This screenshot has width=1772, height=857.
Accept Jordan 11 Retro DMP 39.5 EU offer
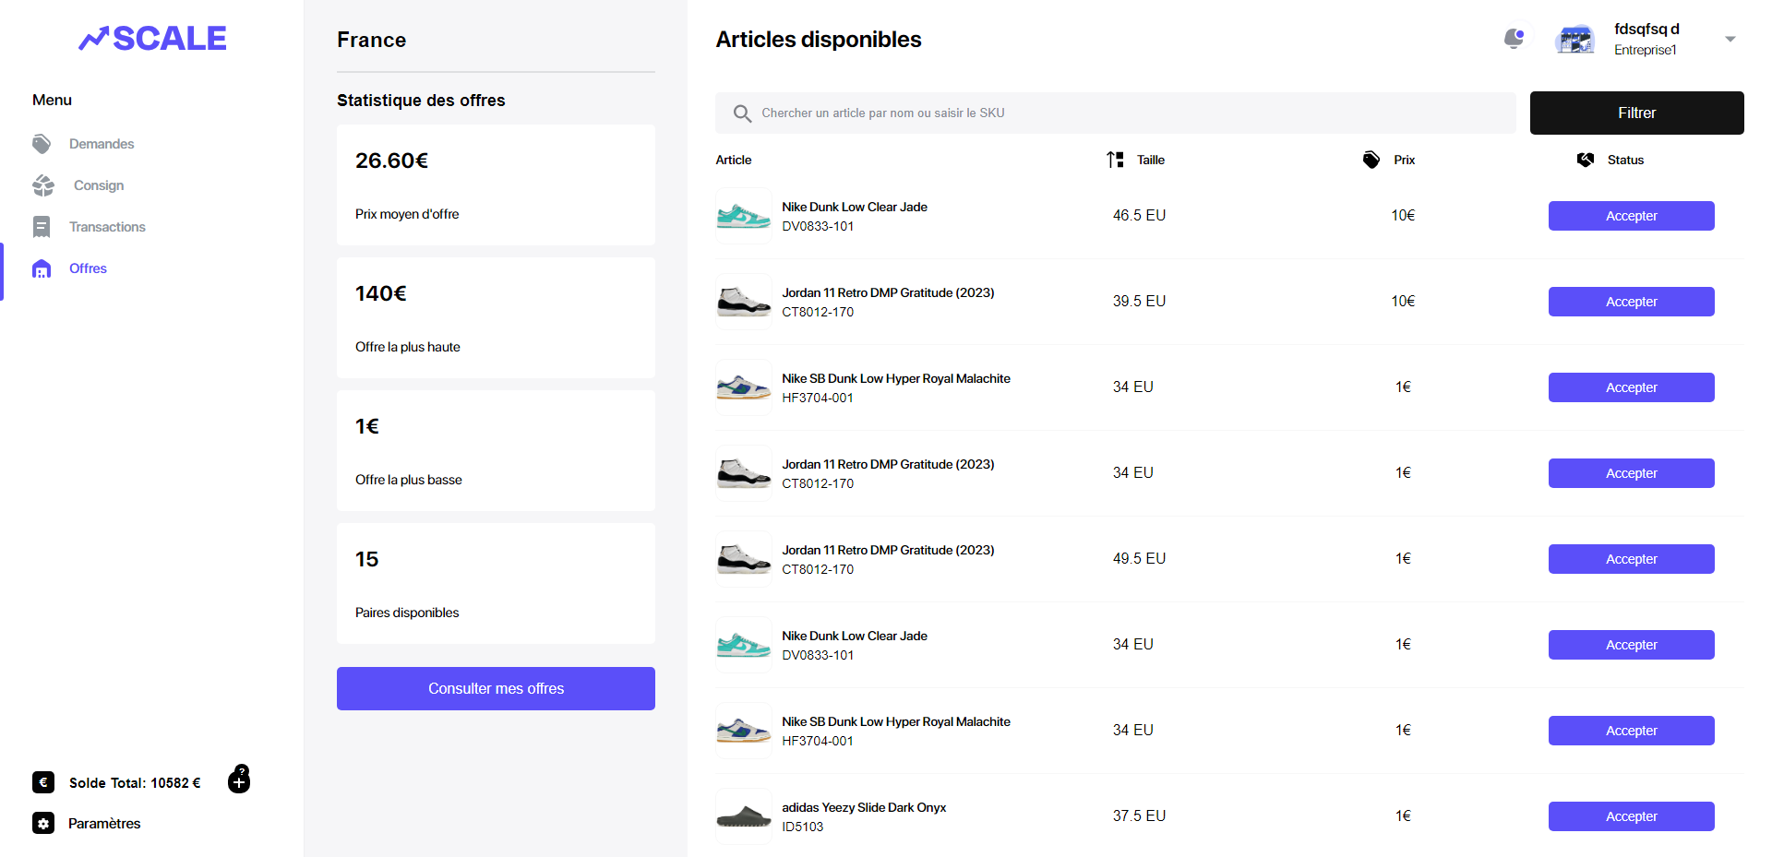(x=1631, y=302)
